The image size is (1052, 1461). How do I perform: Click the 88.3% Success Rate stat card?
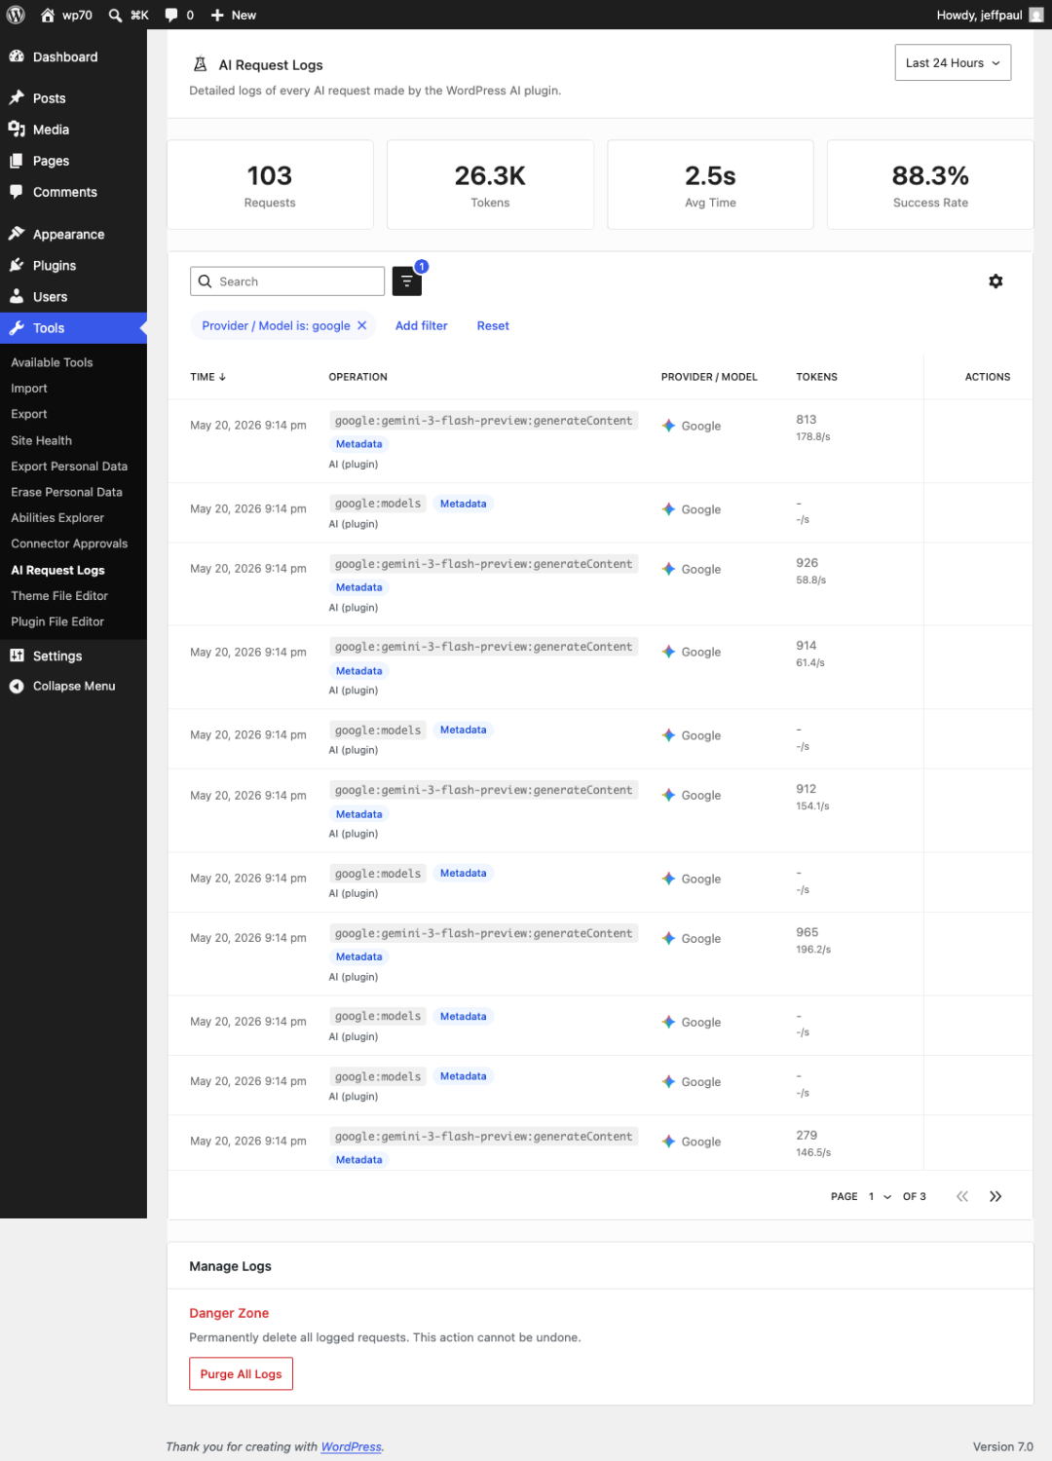point(930,185)
